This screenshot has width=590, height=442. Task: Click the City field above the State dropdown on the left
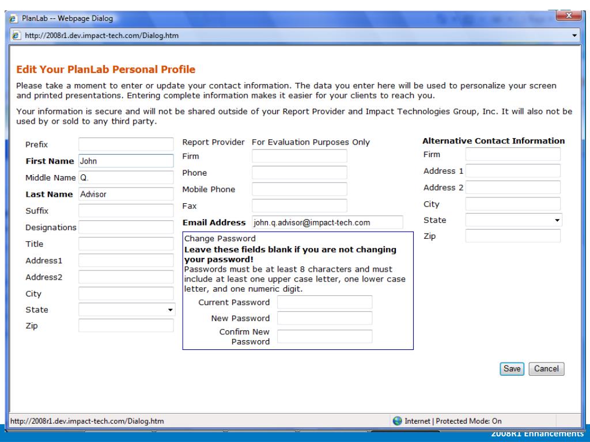click(x=126, y=294)
